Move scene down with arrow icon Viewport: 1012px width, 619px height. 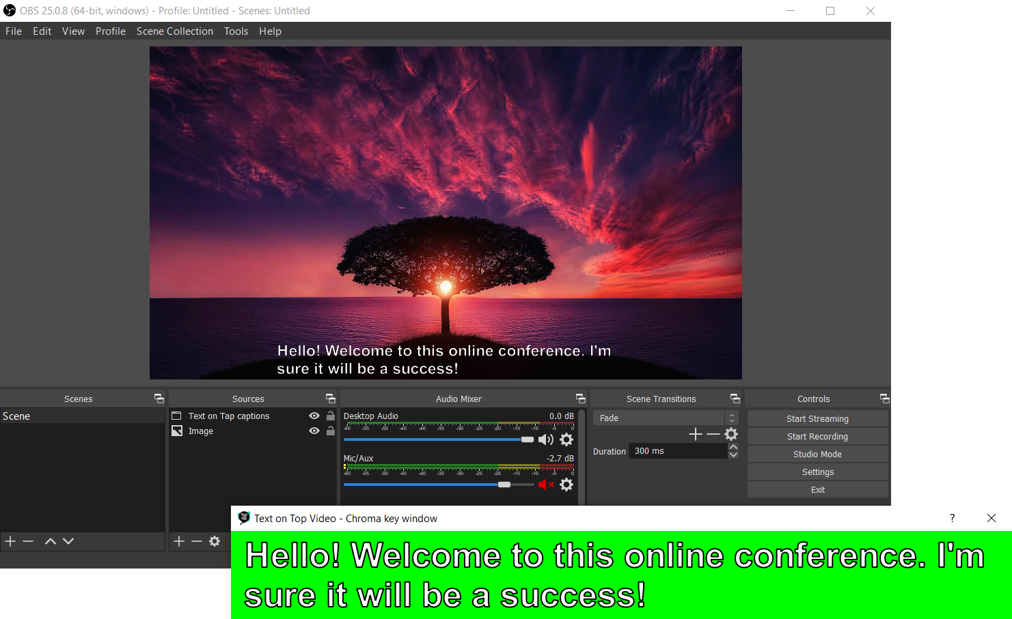[x=68, y=541]
